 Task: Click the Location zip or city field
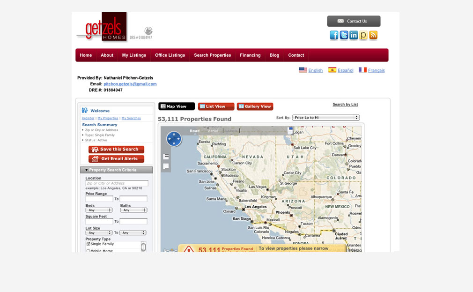tap(117, 183)
